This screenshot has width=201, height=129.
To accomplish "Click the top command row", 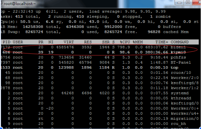I will tap(100, 67).
